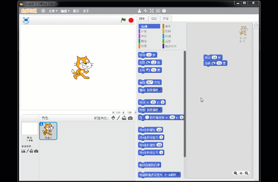
Task: Open the 左-右翻转 rotation style dropdown
Action: [x=178, y=175]
